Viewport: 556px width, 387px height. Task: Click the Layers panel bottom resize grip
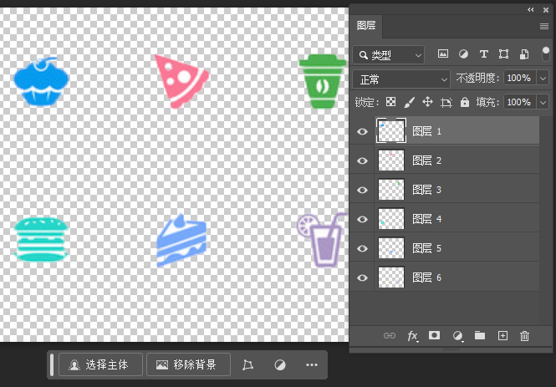[451, 349]
